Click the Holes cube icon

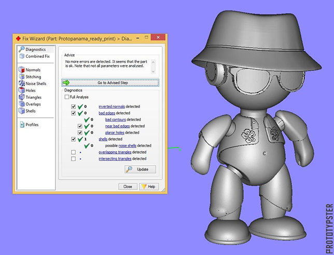click(x=22, y=90)
